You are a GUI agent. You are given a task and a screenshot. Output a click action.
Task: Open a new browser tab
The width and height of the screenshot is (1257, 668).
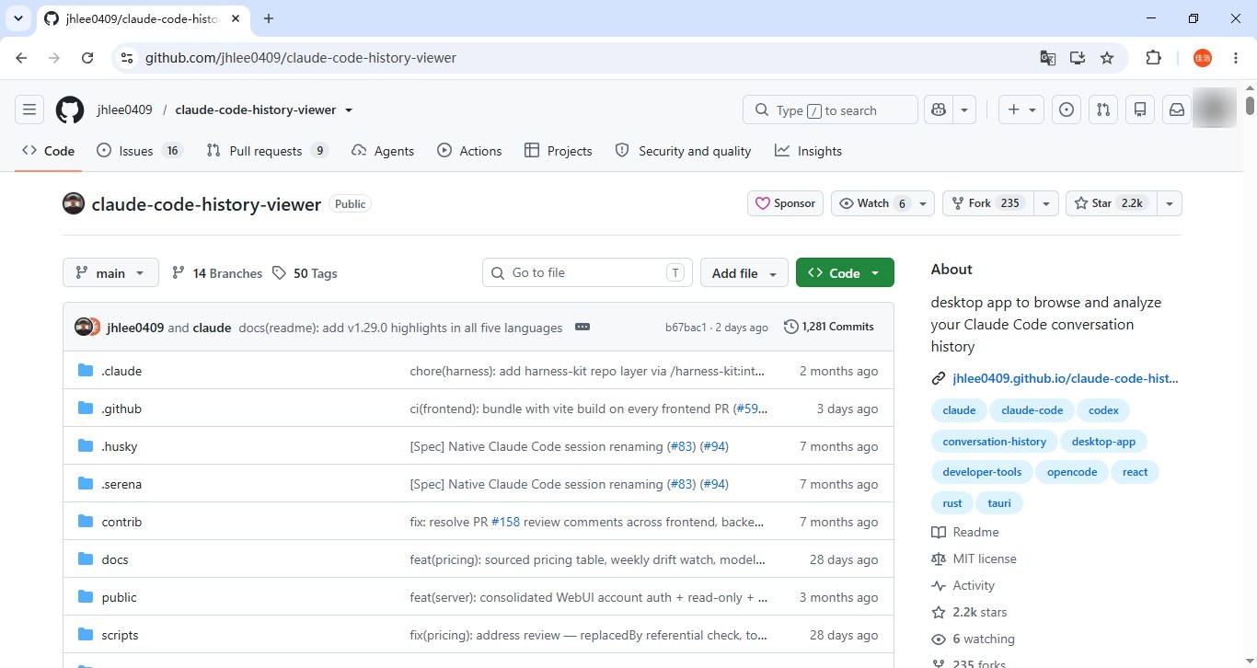click(x=269, y=18)
